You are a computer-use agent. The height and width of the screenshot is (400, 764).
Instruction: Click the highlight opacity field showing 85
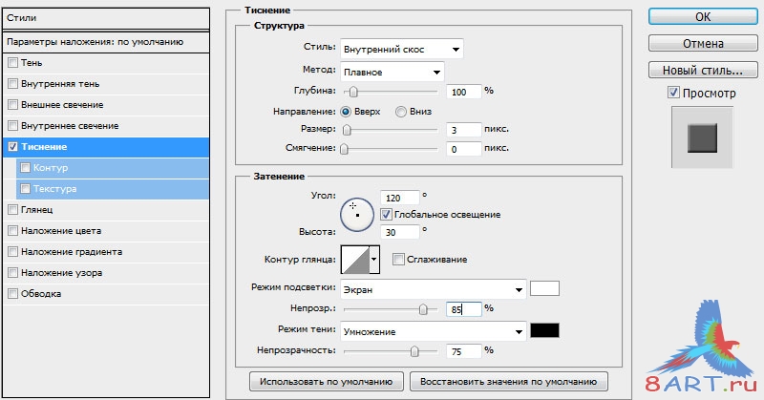(464, 309)
